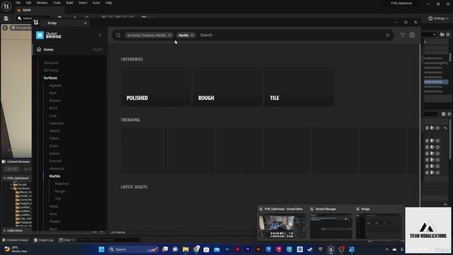Open the Edit menu
This screenshot has height=255, width=453.
click(28, 3)
